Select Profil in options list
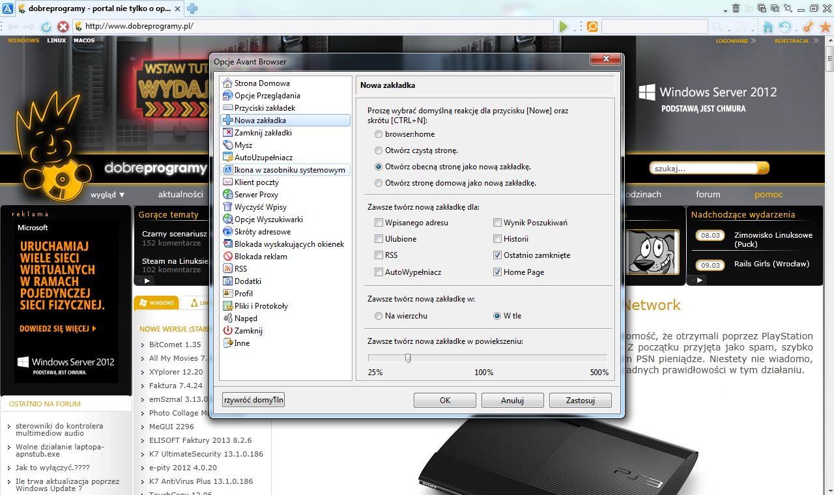The image size is (834, 495). 243,294
